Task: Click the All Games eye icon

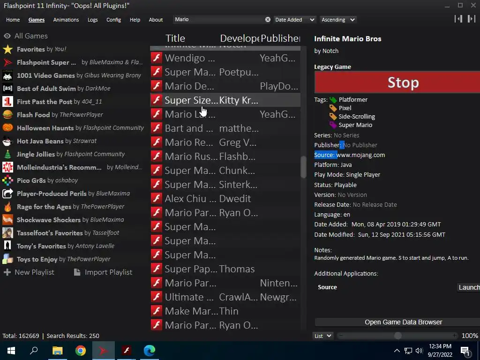Action: point(7,36)
